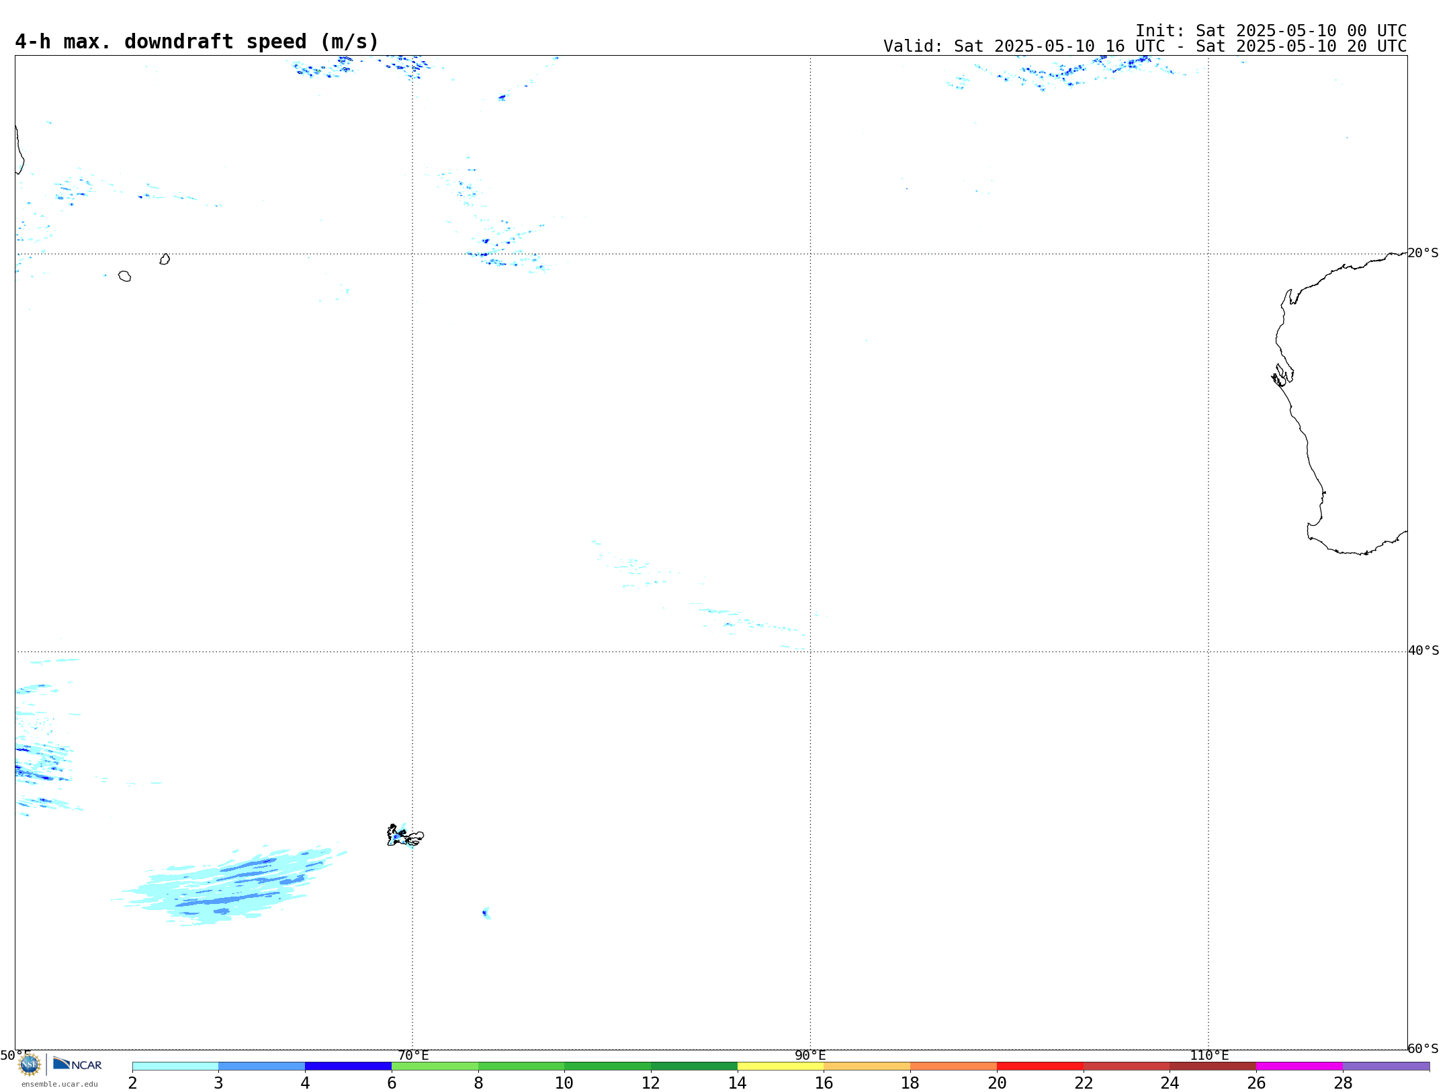Pick the green 10–12 m/s swatch
This screenshot has height=1092, width=1451.
click(608, 1066)
